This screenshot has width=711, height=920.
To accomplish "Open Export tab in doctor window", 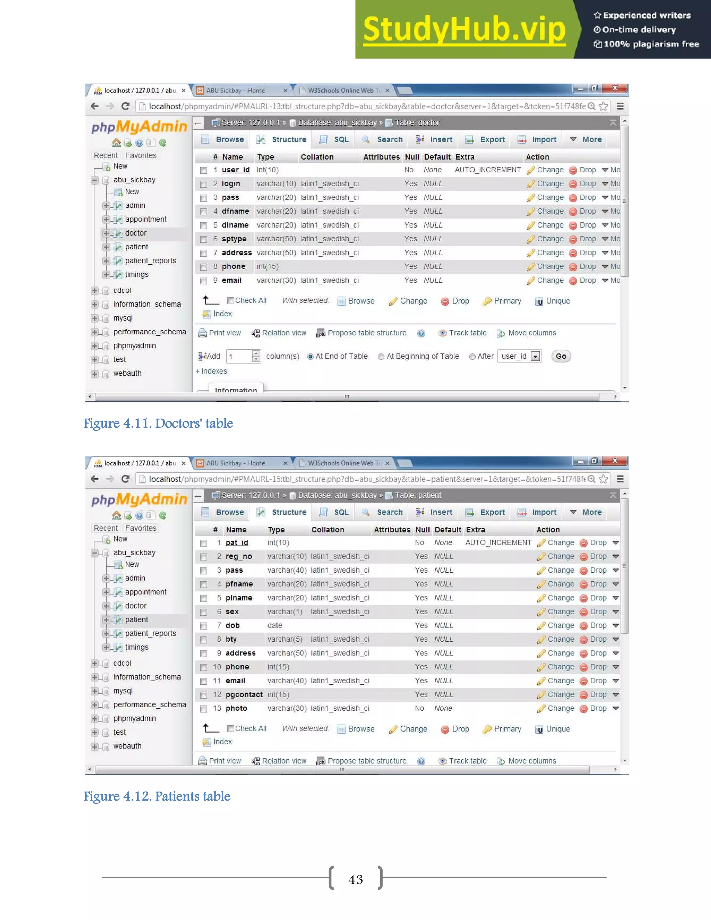I will click(x=485, y=140).
